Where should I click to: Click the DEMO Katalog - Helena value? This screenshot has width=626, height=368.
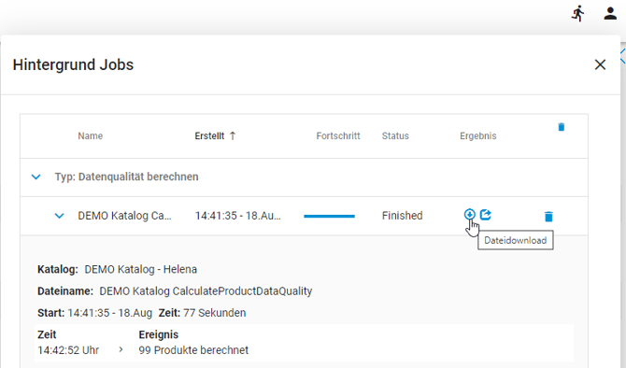pyautogui.click(x=140, y=269)
